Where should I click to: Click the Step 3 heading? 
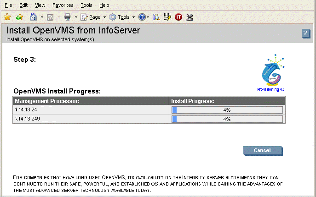pos(24,60)
